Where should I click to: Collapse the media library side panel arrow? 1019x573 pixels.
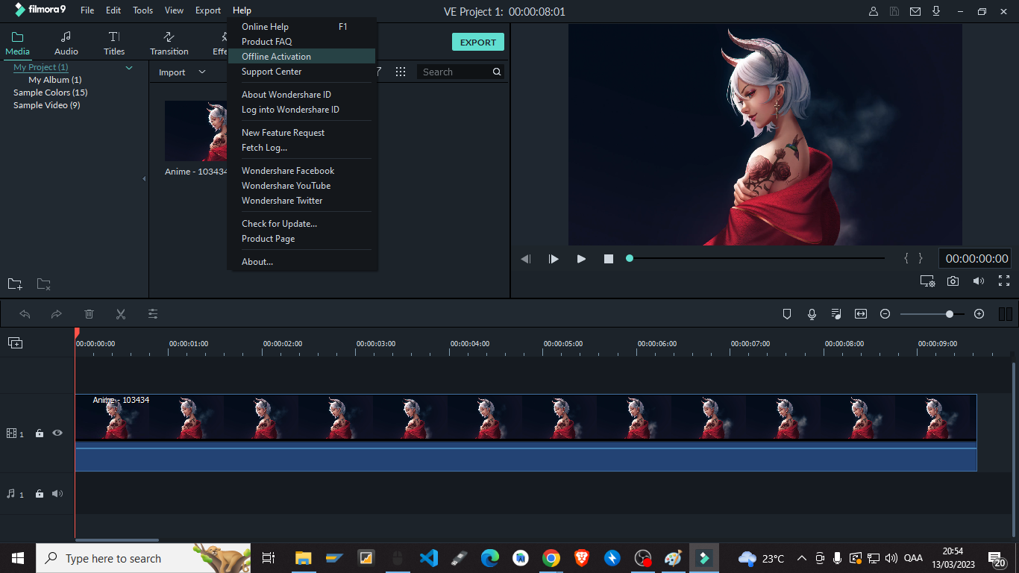(144, 179)
